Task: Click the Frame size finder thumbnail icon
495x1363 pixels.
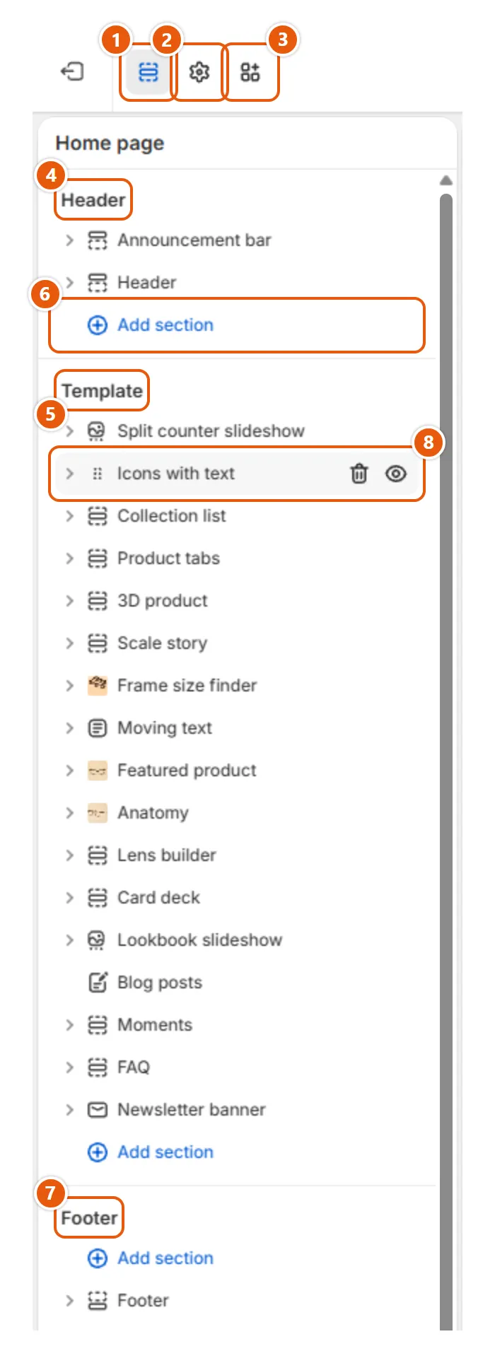Action: click(98, 686)
